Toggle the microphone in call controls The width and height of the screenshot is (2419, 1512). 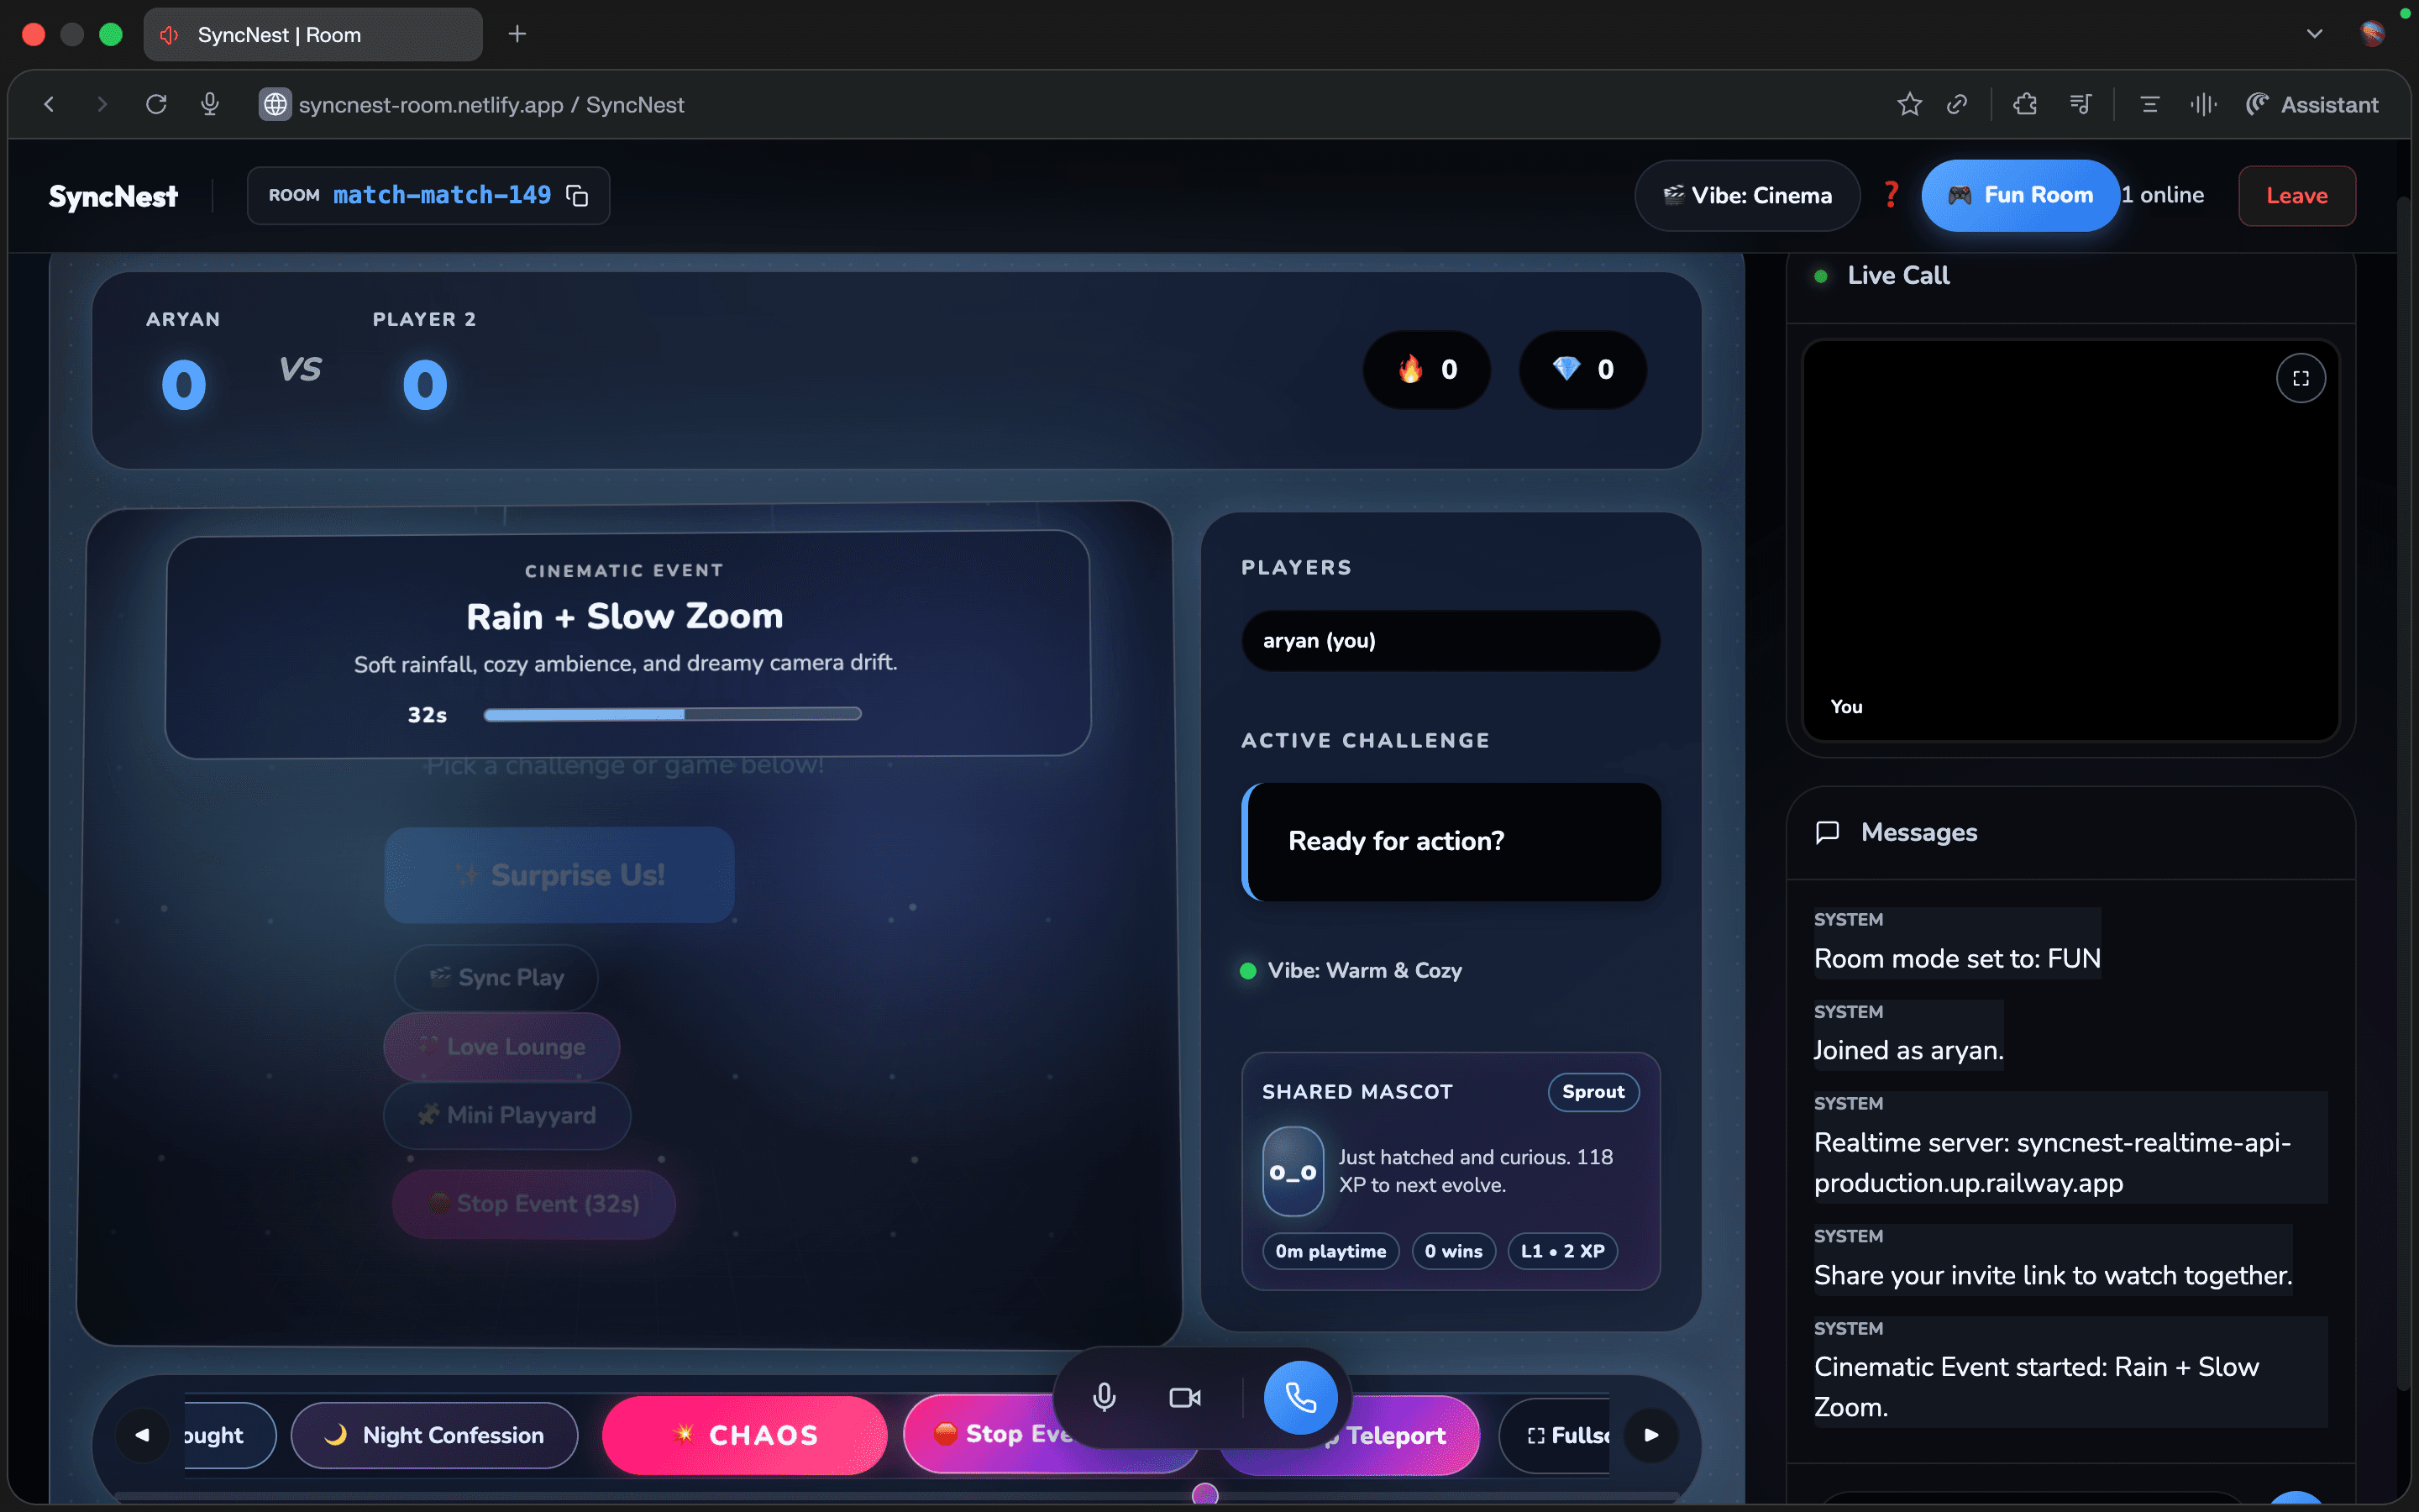tap(1104, 1397)
